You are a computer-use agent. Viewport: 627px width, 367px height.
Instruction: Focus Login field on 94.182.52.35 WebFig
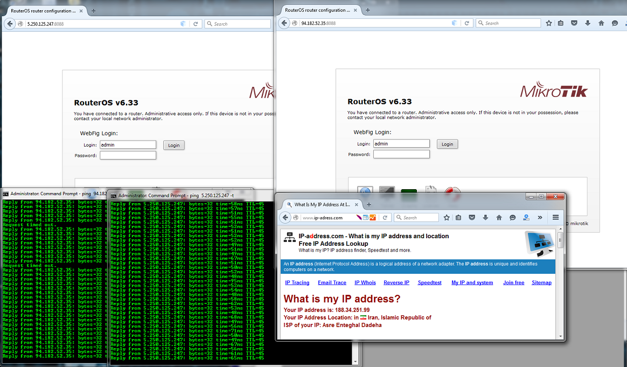(401, 144)
